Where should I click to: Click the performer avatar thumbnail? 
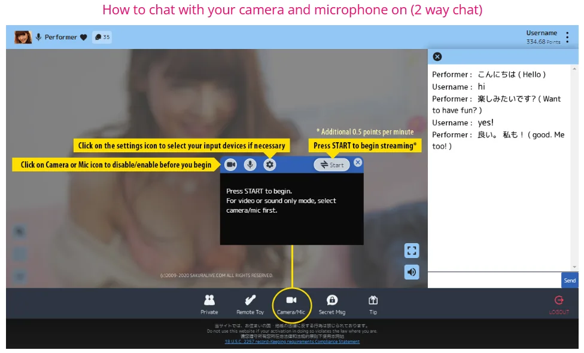[23, 37]
